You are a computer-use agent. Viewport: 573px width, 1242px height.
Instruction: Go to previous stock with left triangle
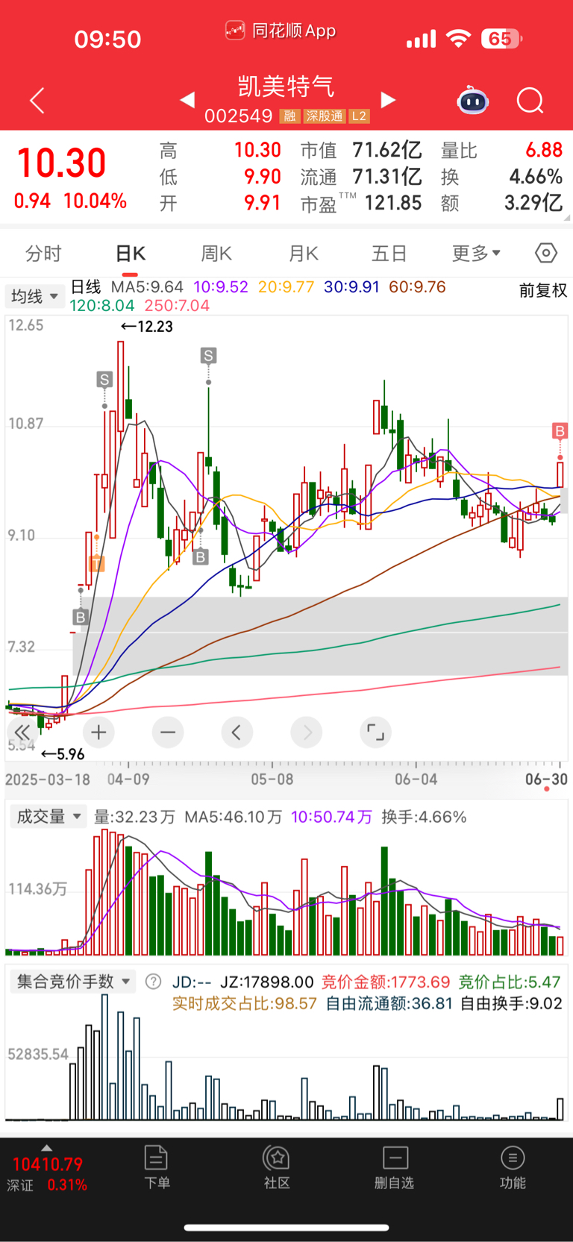[x=187, y=100]
